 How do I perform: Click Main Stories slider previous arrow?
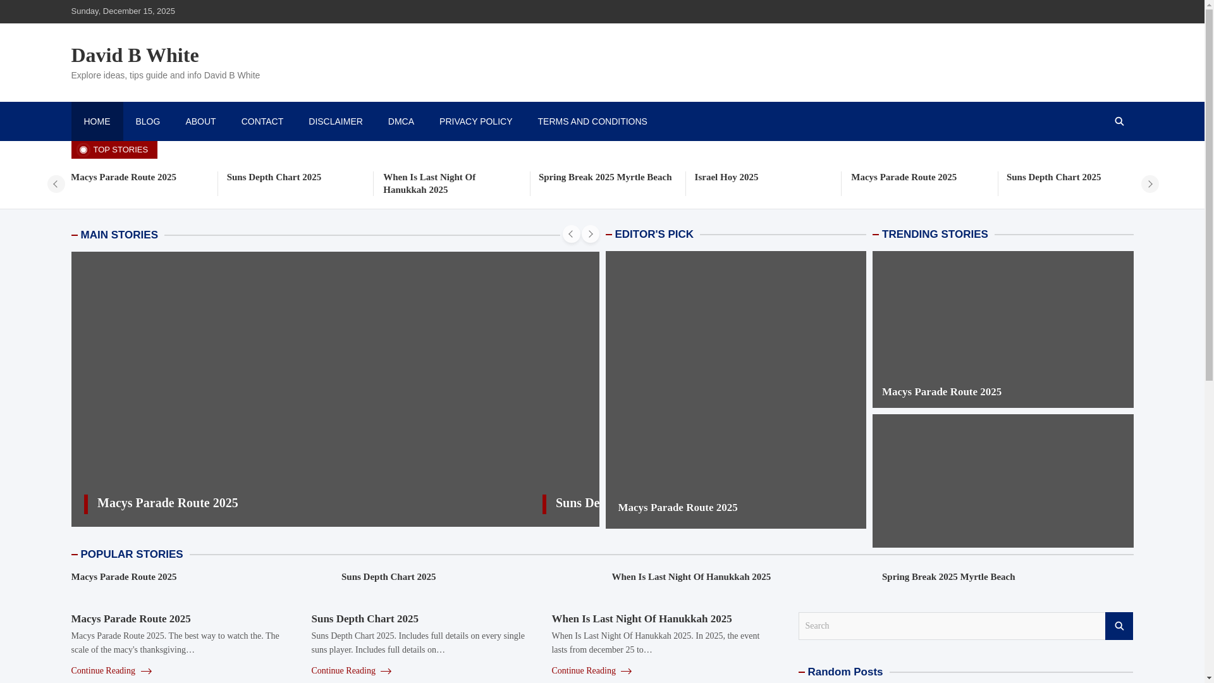571,234
